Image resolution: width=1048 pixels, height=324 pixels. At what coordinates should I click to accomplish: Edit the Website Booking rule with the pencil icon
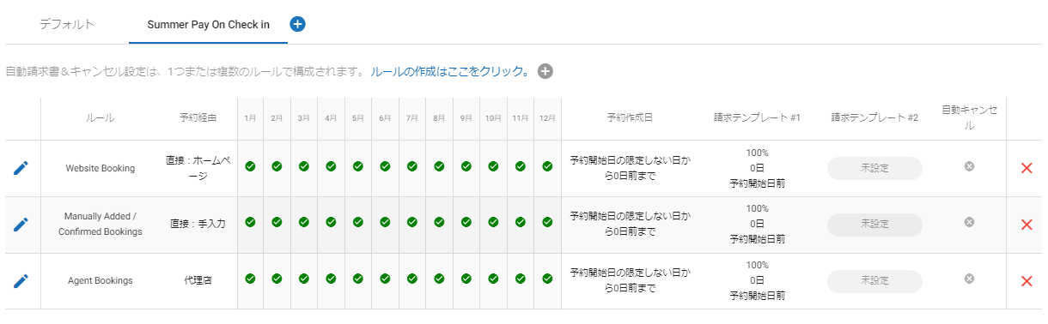[21, 168]
